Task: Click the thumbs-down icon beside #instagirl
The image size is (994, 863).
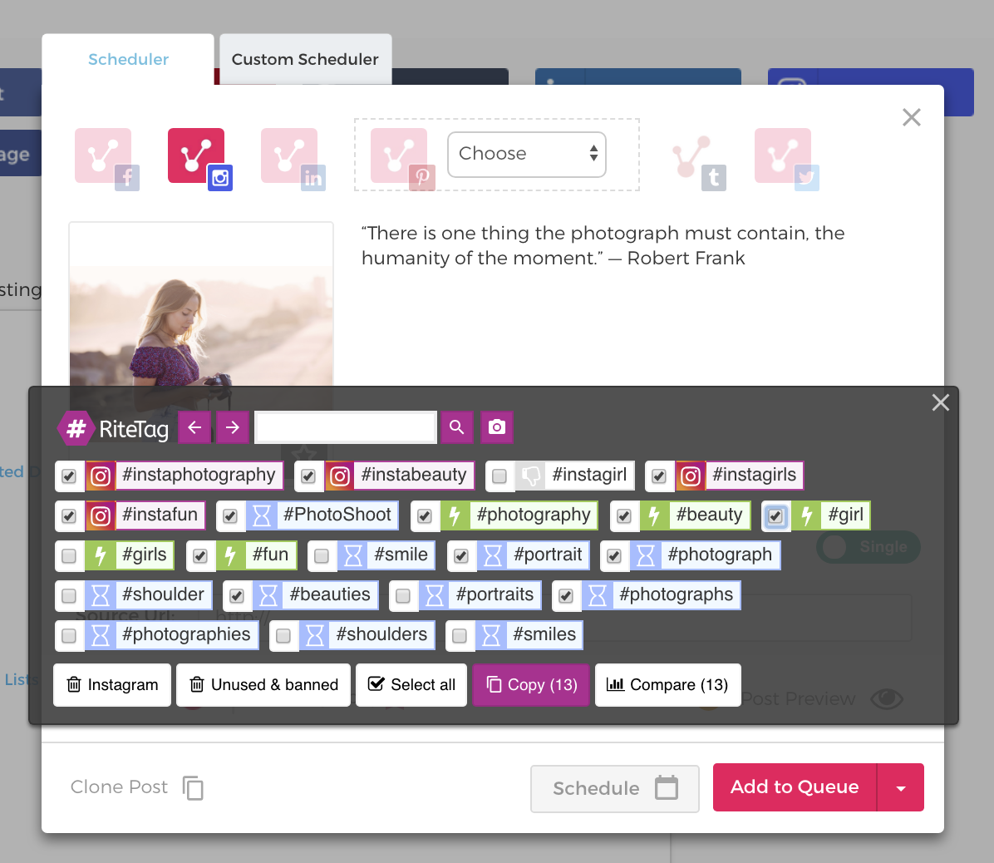Action: click(x=530, y=476)
